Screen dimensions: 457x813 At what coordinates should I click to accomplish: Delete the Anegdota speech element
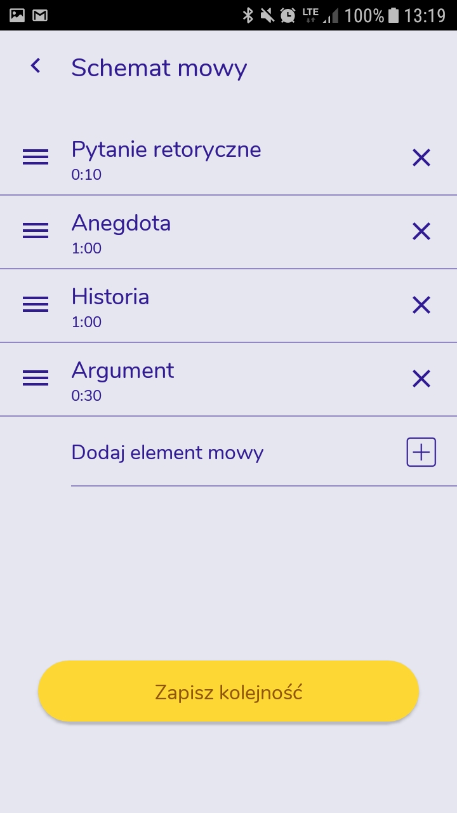click(x=421, y=231)
